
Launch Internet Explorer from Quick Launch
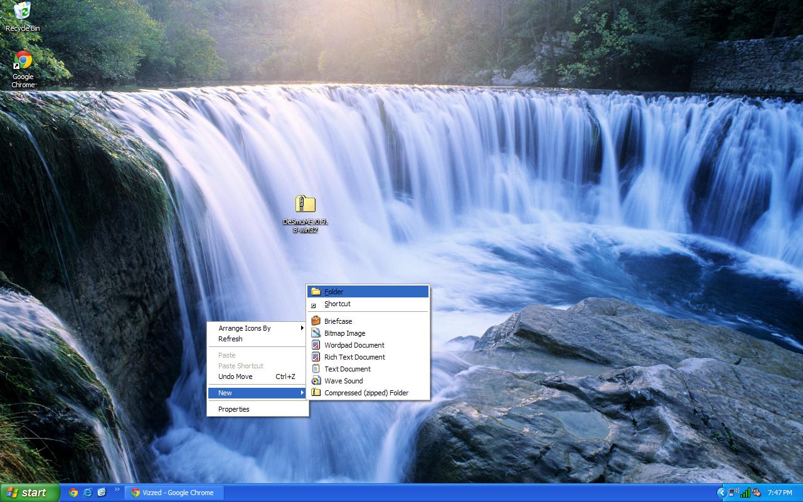click(x=88, y=493)
